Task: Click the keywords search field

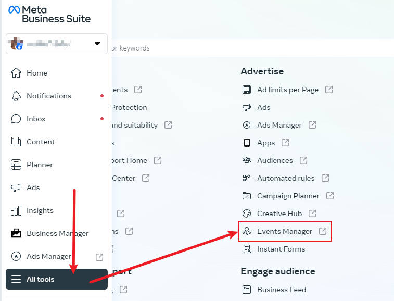Action: tap(208, 48)
